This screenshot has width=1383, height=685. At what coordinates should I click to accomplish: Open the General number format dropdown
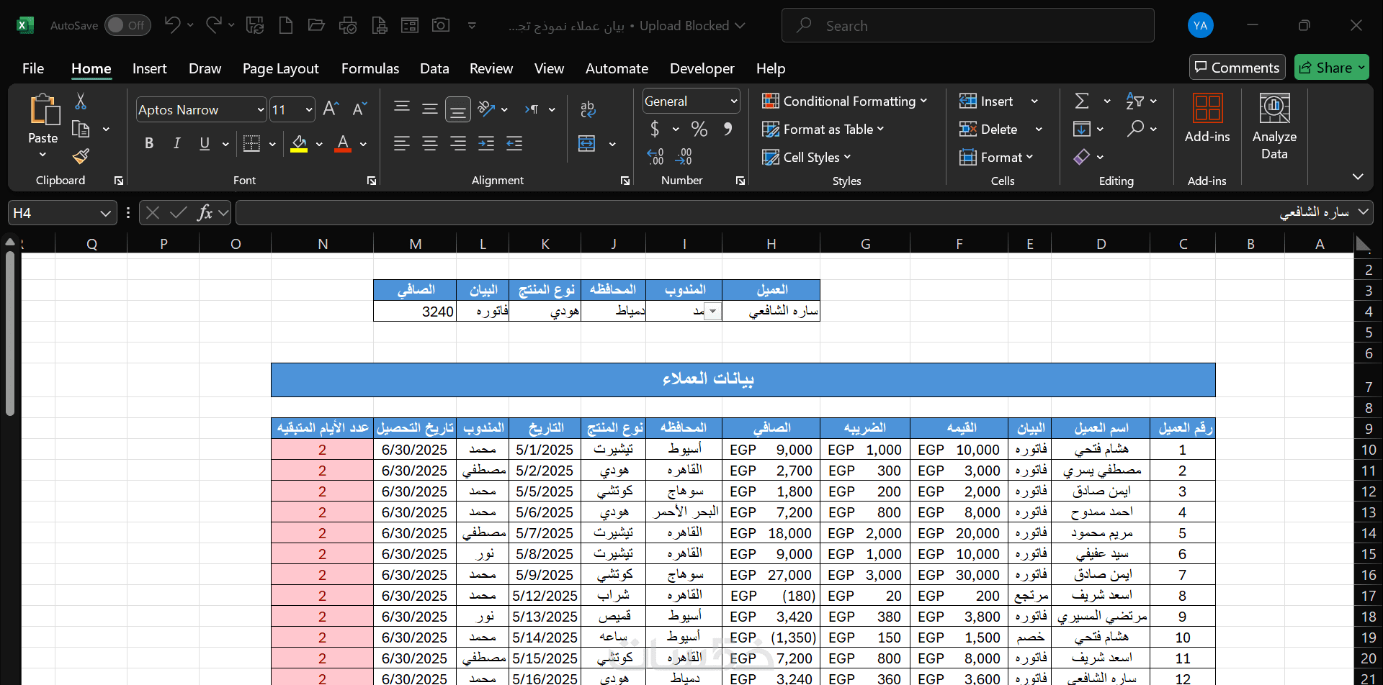[733, 101]
